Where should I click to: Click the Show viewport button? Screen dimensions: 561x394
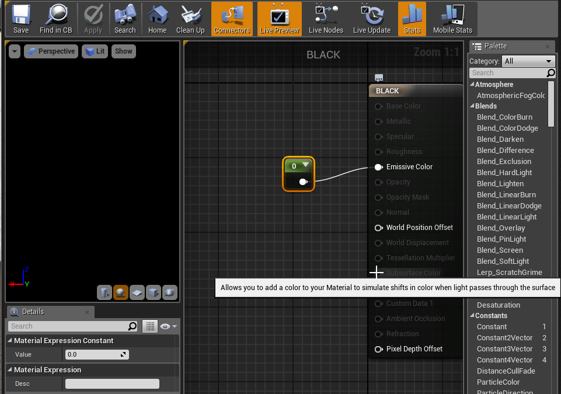[x=123, y=51]
